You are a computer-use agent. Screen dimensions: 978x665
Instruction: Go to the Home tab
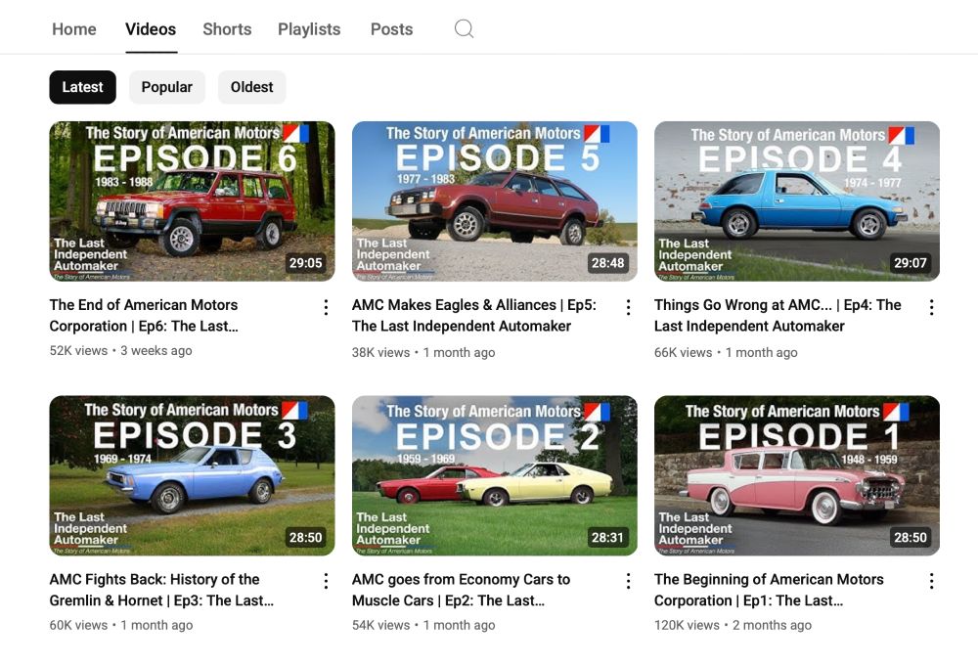tap(74, 29)
